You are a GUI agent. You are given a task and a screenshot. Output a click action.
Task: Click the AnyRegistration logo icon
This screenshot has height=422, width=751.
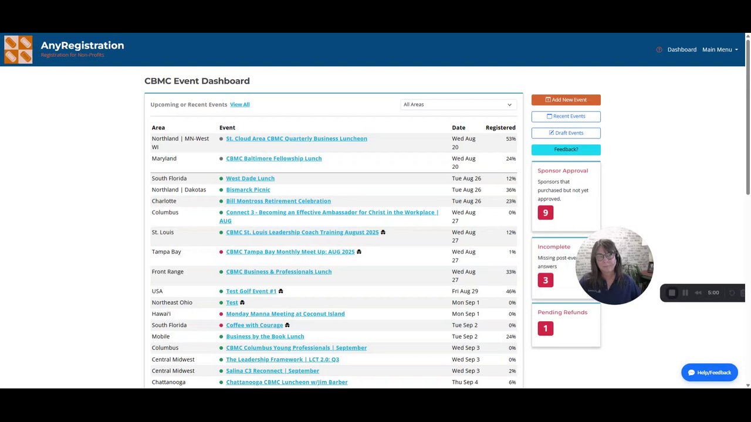18,50
